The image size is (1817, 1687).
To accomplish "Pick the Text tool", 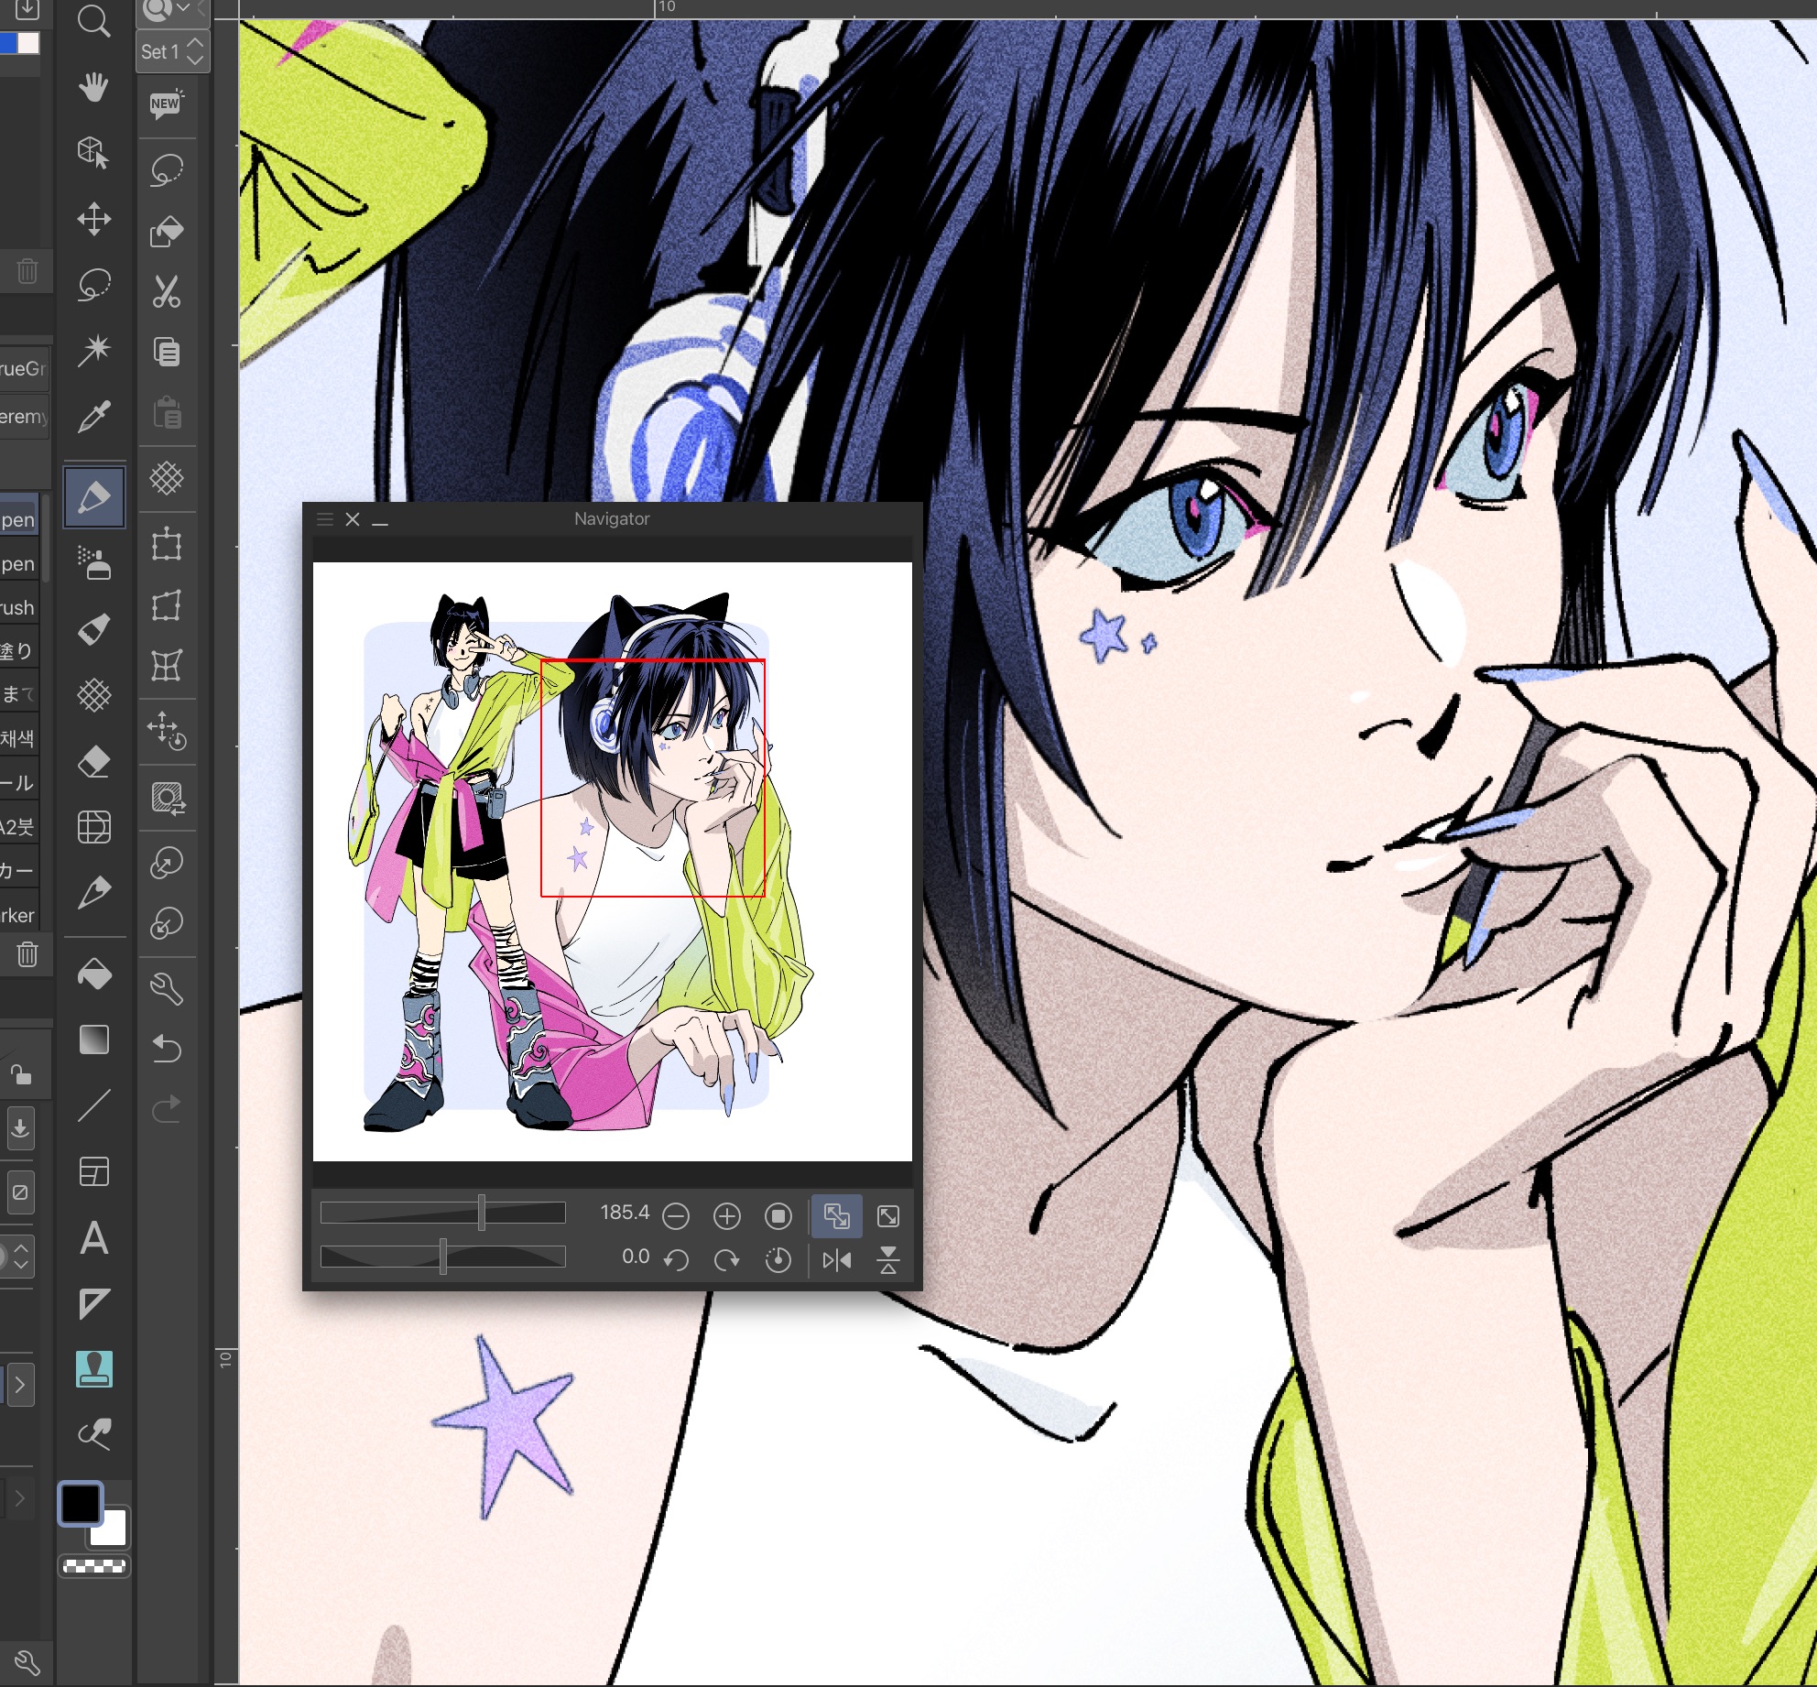I will tap(94, 1238).
